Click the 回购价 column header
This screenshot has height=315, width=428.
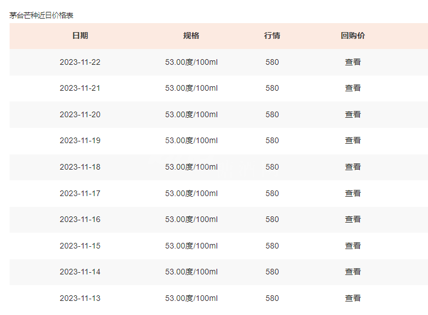(352, 36)
